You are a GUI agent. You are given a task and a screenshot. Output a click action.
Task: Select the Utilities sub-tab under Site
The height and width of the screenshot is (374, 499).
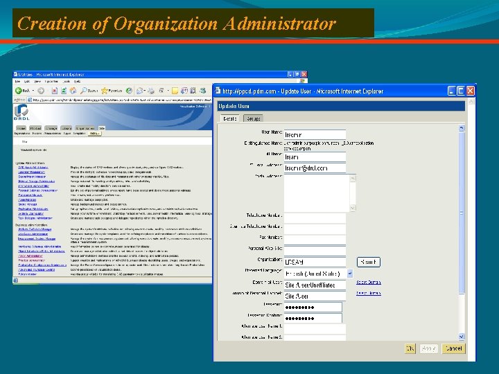pyautogui.click(x=94, y=134)
